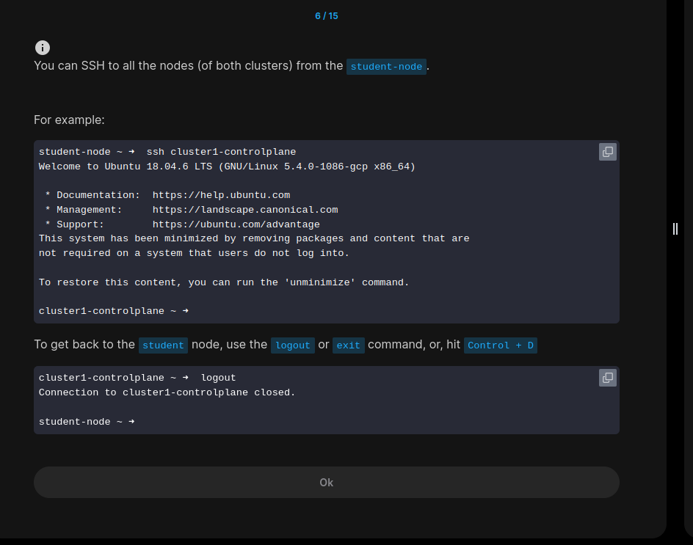Image resolution: width=693 pixels, height=545 pixels.
Task: Click the student-node code tag
Action: [386, 67]
